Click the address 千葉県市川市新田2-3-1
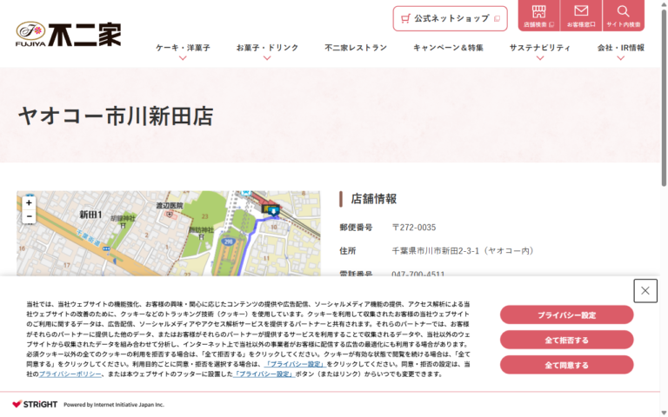 (x=463, y=250)
